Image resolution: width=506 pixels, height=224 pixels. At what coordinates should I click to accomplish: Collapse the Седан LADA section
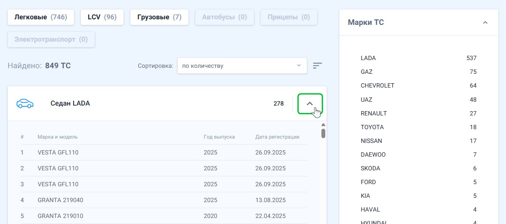(310, 104)
